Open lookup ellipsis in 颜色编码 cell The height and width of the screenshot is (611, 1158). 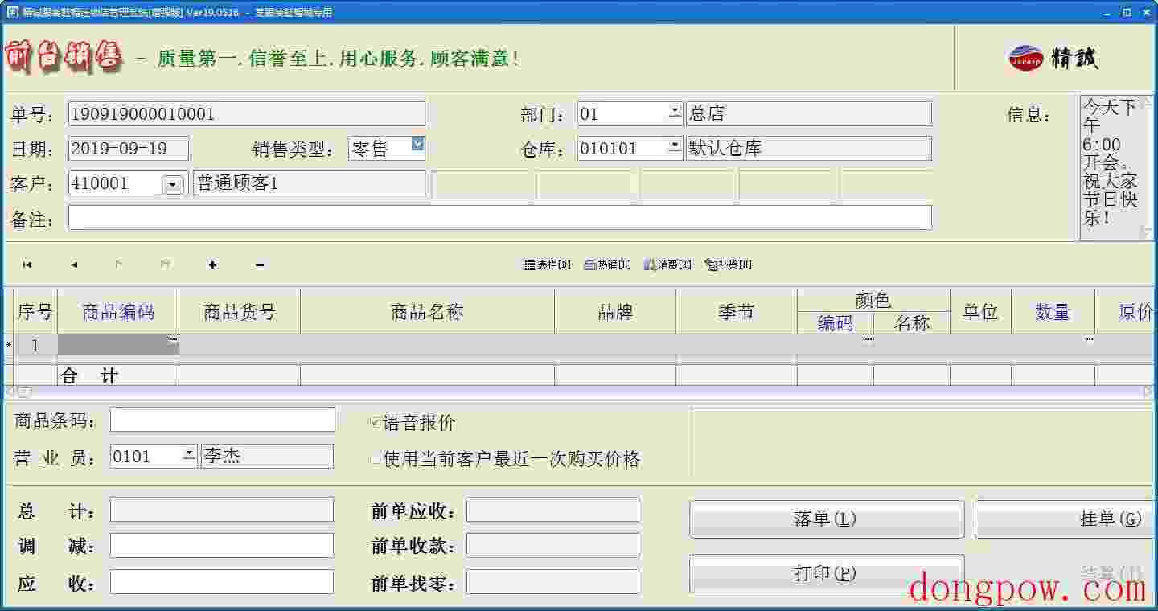coord(868,341)
